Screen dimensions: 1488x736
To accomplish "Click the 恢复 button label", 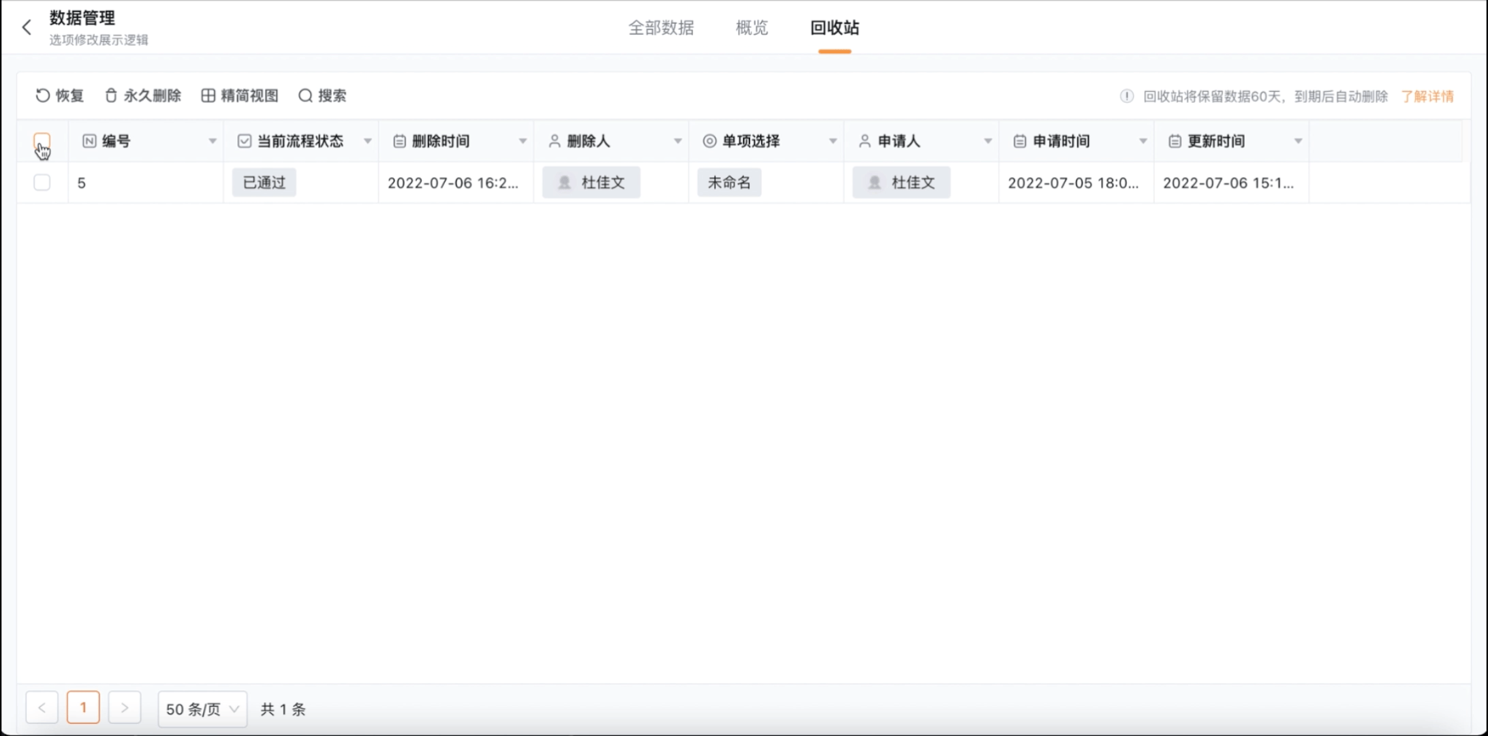I will [x=69, y=95].
